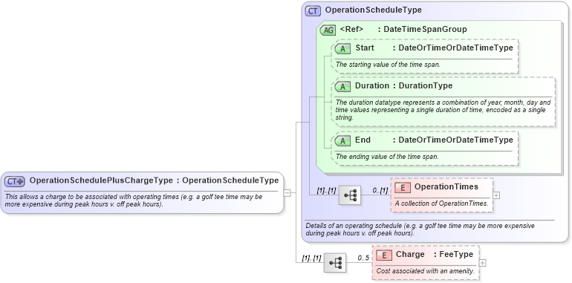Click the [1]..[1] label near OperationTimes compositor
This screenshot has height=283, width=572.
pyautogui.click(x=326, y=190)
